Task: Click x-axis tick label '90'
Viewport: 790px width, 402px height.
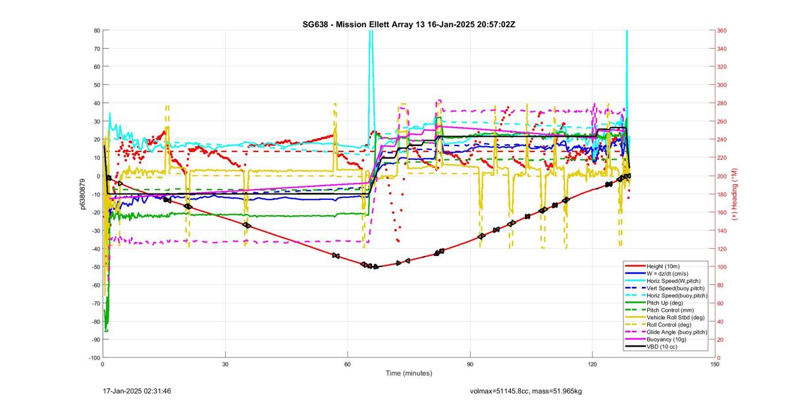Action: (470, 364)
